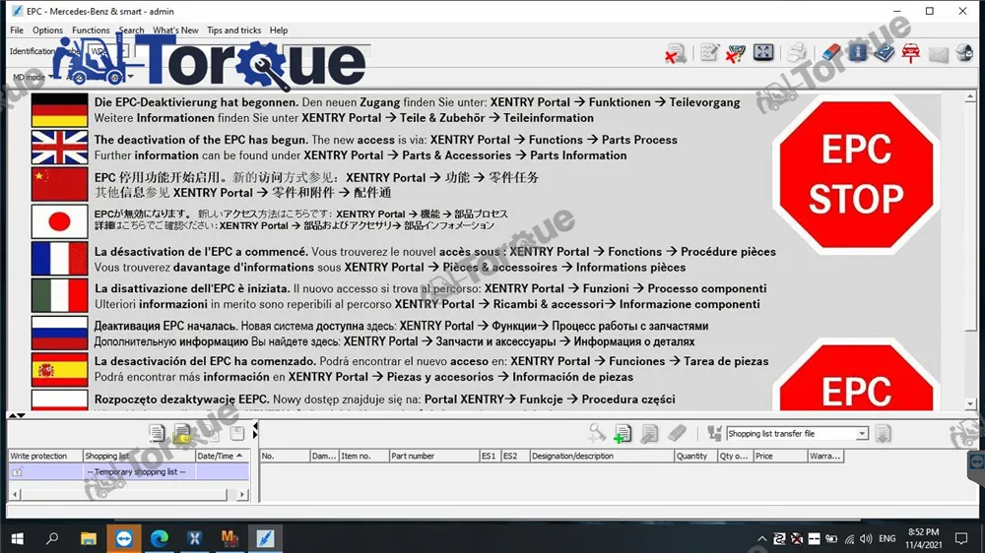Viewport: 985px width, 553px height.
Task: Select the Temporary shopping list row
Action: click(129, 472)
